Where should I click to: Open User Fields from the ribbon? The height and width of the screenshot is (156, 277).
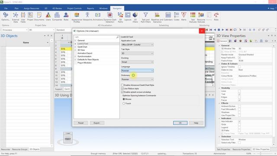23,17
